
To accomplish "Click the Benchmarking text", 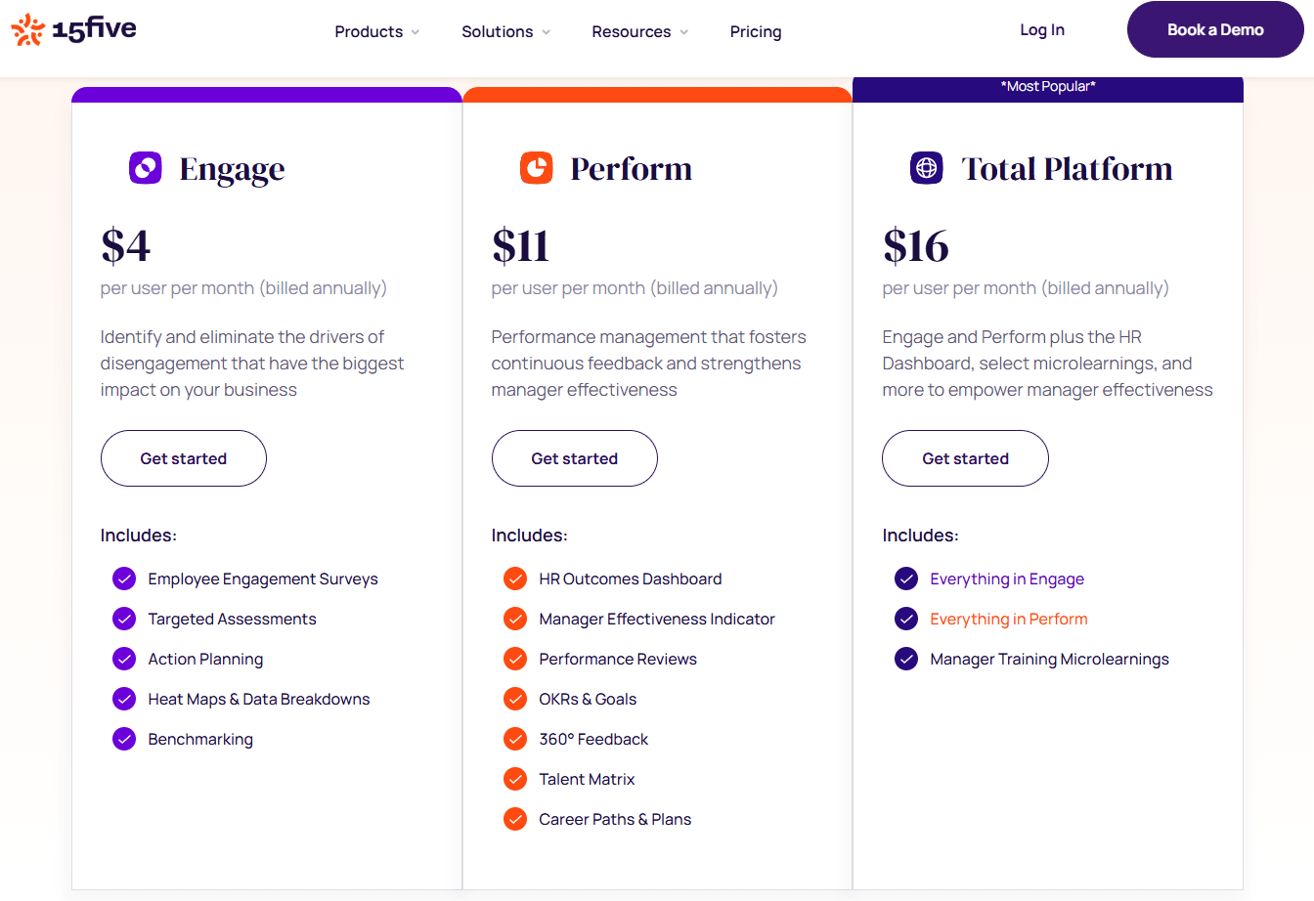I will (x=200, y=740).
